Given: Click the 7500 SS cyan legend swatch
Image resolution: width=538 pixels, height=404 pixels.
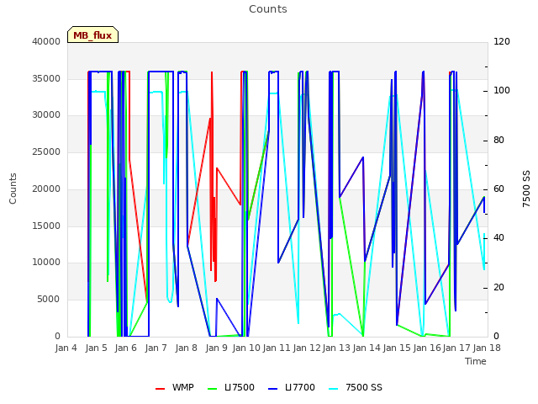Looking at the screenshot, I should coord(334,389).
